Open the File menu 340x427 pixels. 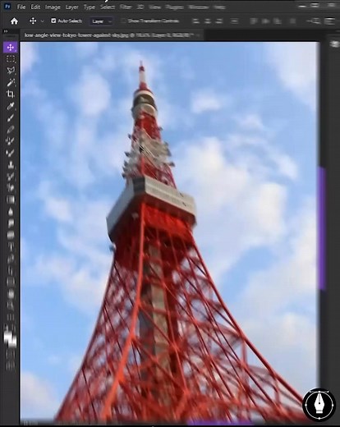[x=21, y=7]
